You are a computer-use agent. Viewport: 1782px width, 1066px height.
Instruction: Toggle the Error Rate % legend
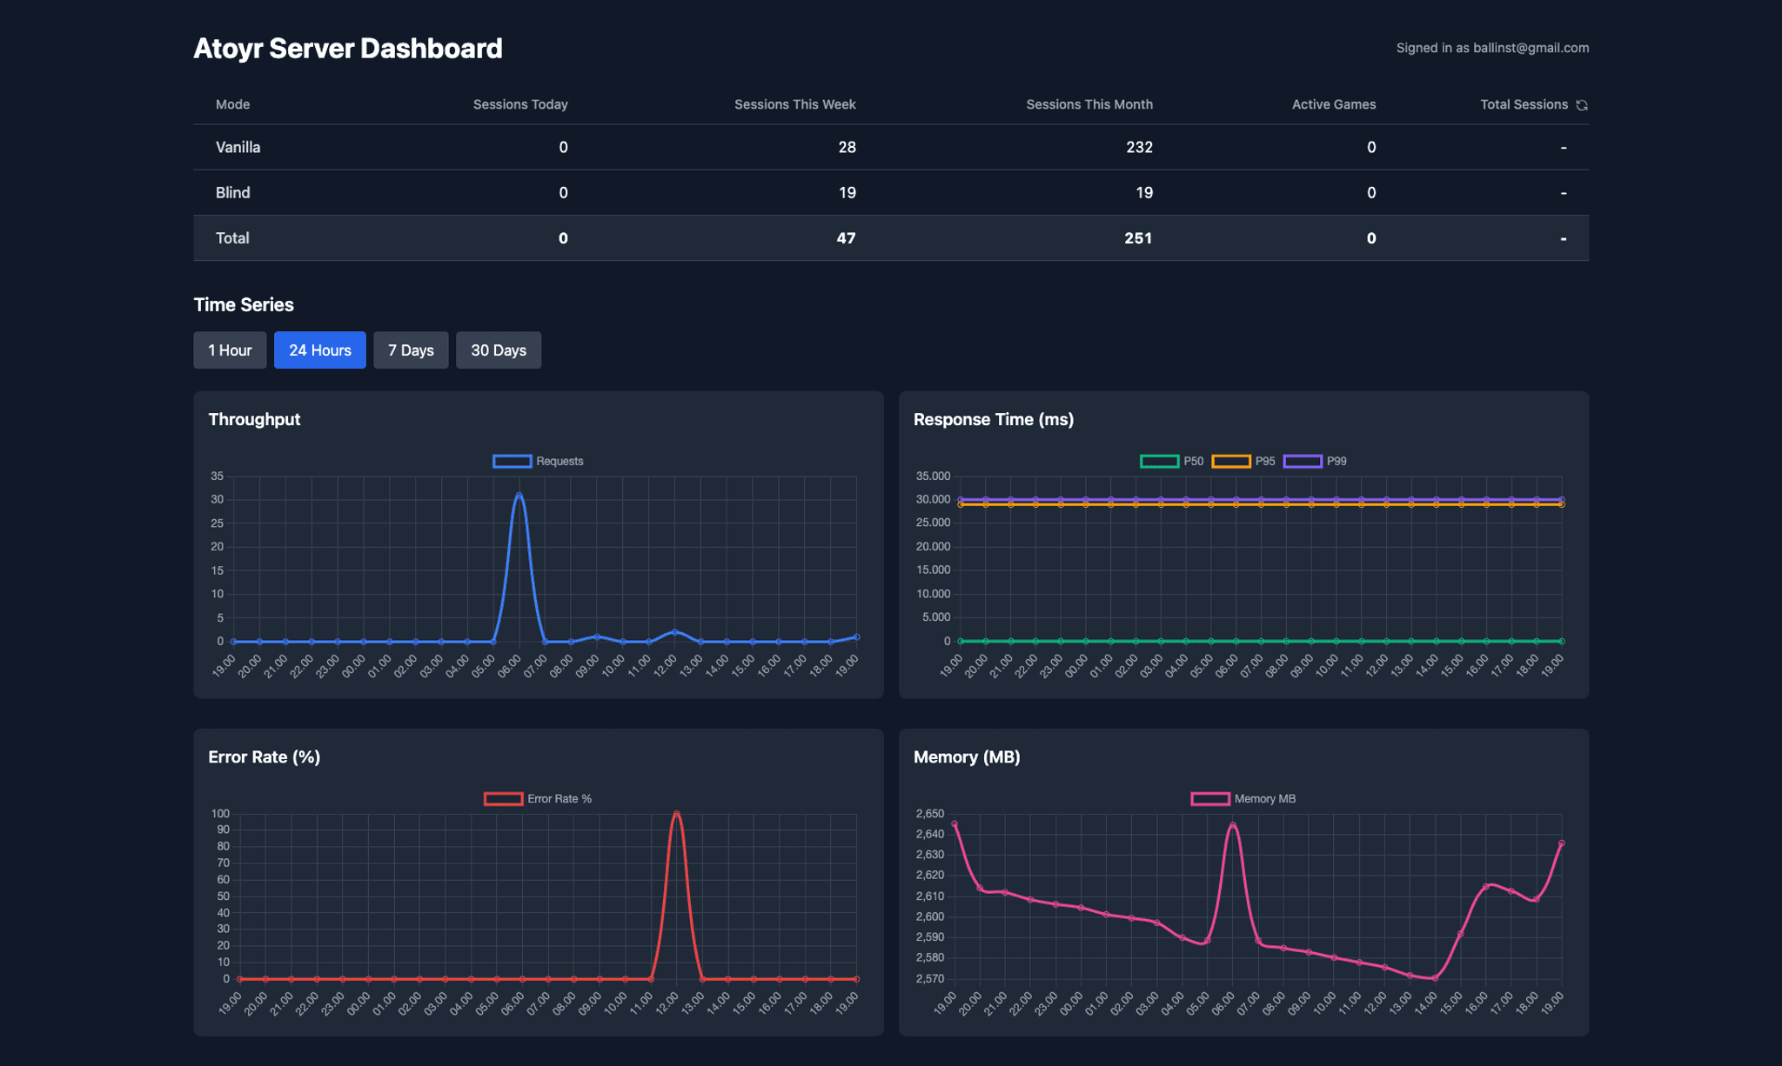tap(538, 798)
